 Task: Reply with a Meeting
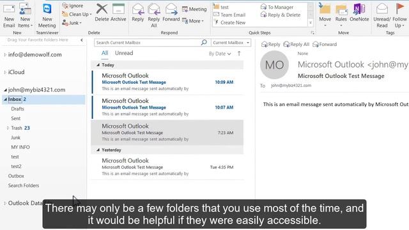[194, 9]
